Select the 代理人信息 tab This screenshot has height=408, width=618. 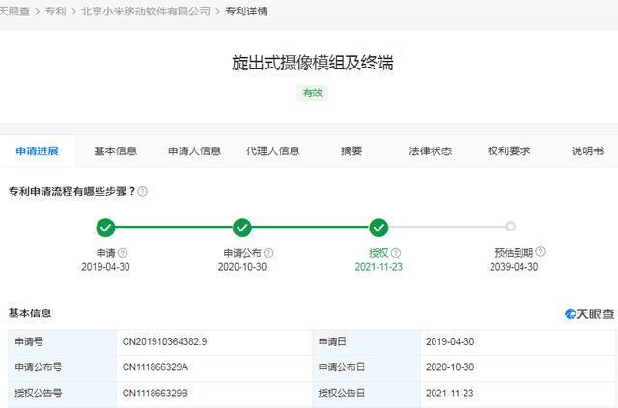click(x=272, y=151)
